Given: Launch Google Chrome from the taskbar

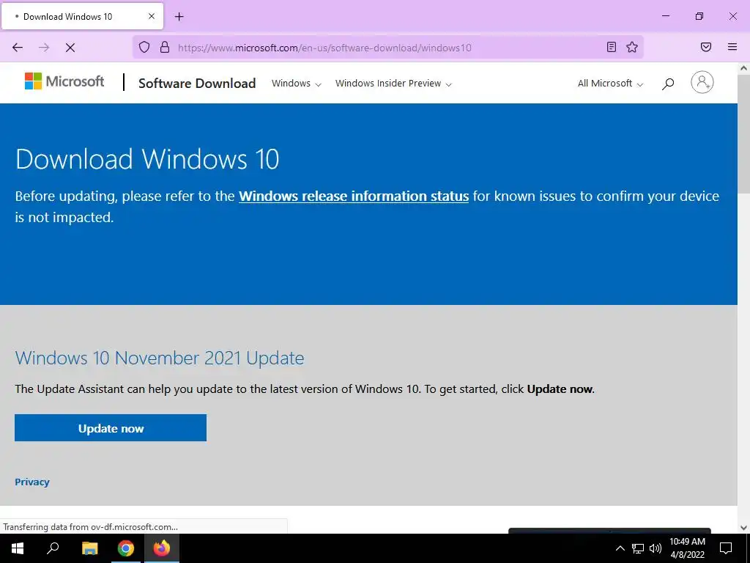Looking at the screenshot, I should (126, 548).
